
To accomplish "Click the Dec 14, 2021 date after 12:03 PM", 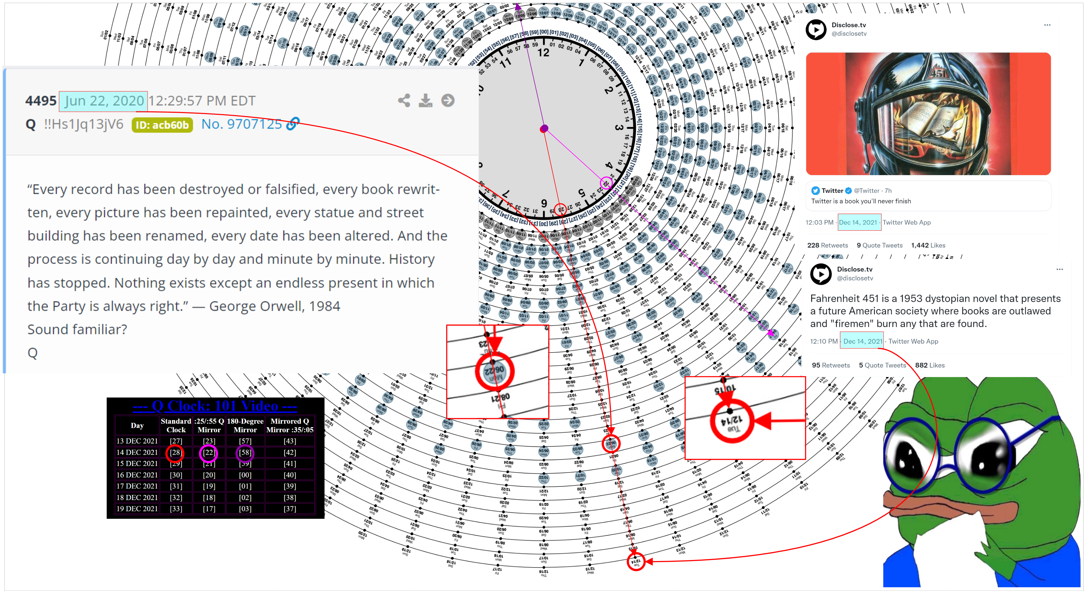I will coord(858,222).
